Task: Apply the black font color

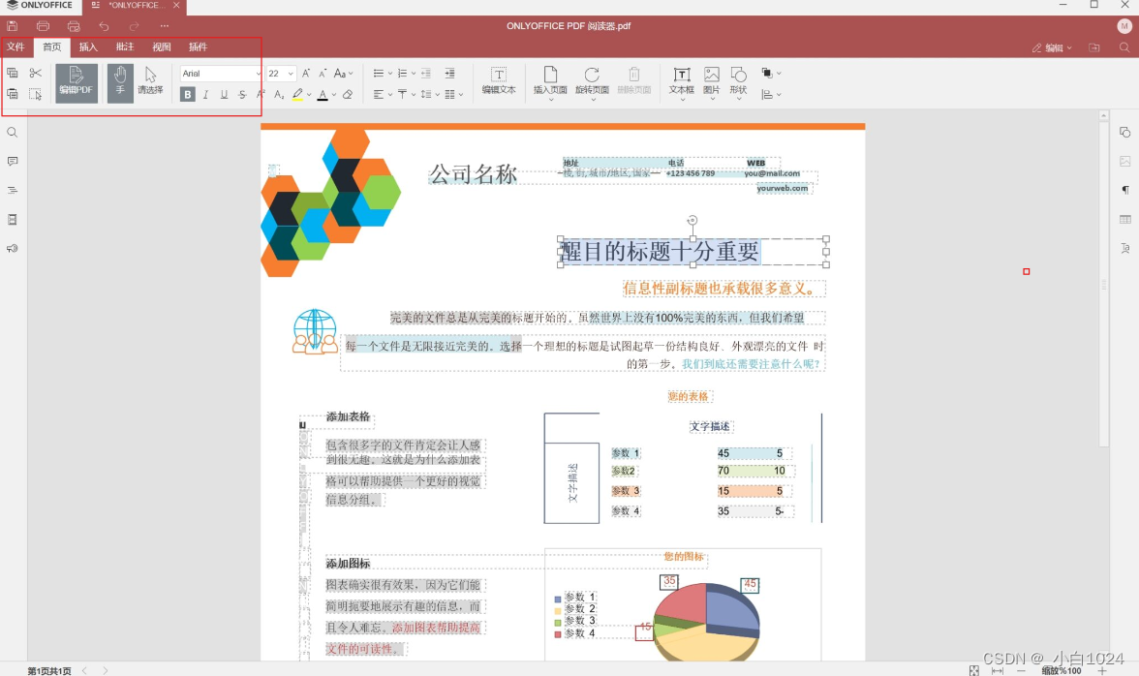Action: coord(323,94)
